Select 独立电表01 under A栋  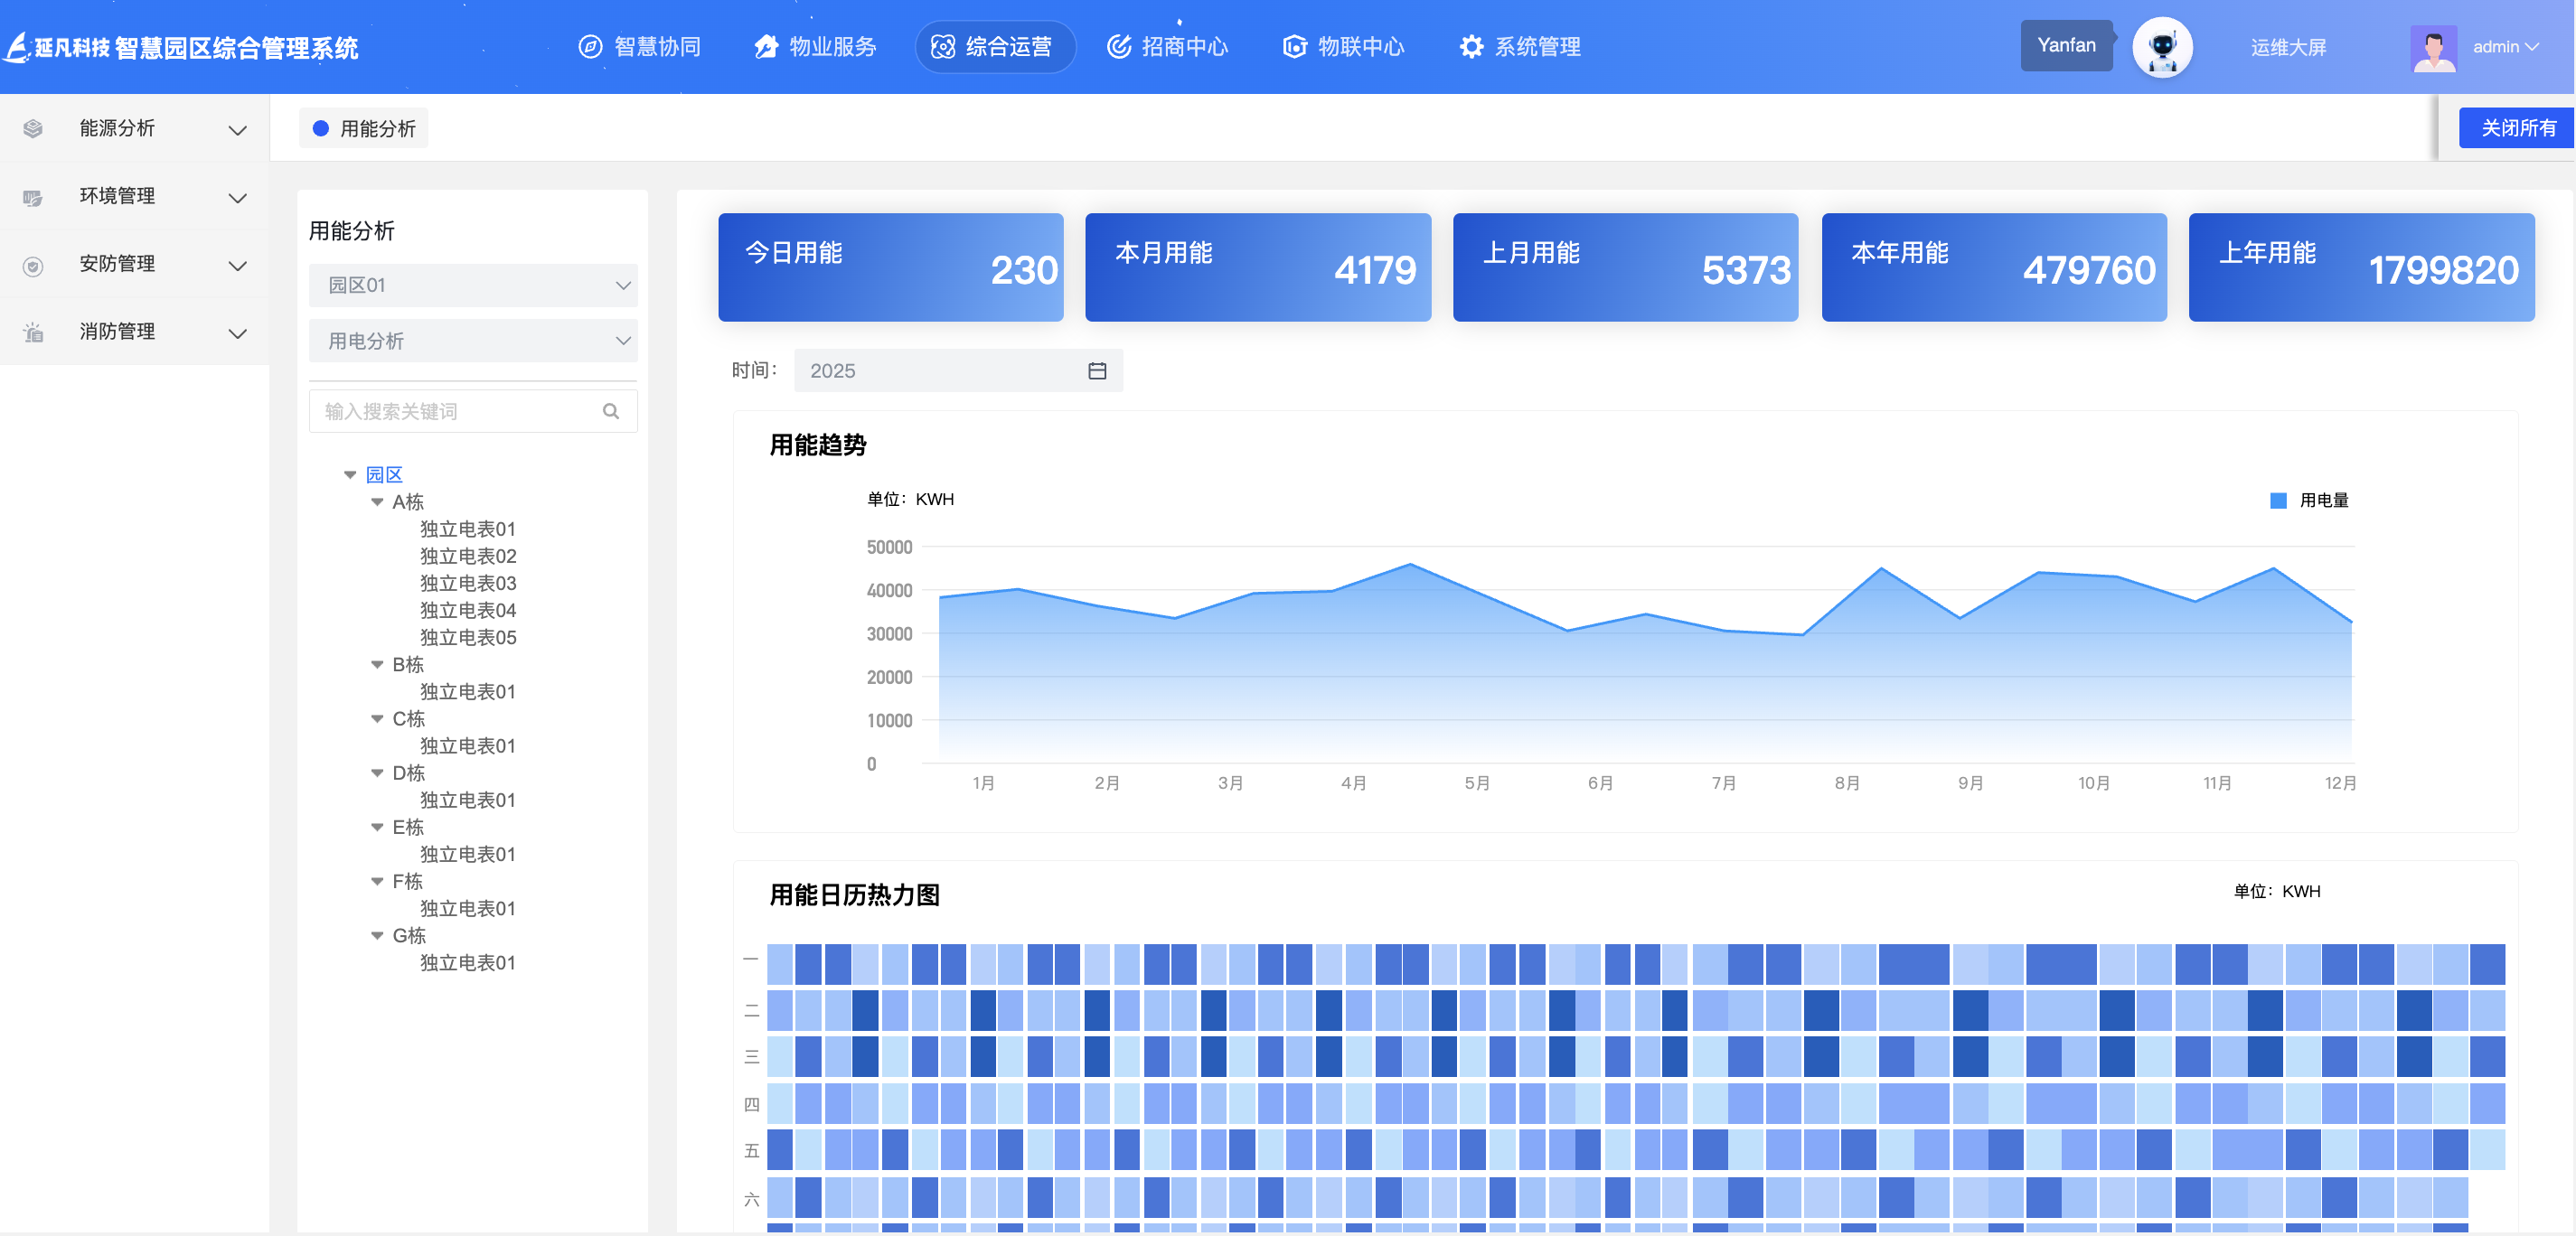(x=468, y=529)
